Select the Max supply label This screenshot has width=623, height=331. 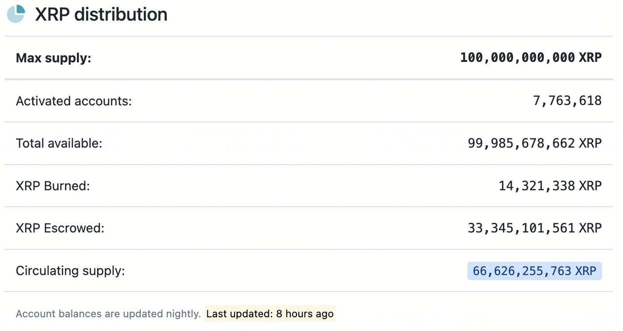[54, 58]
